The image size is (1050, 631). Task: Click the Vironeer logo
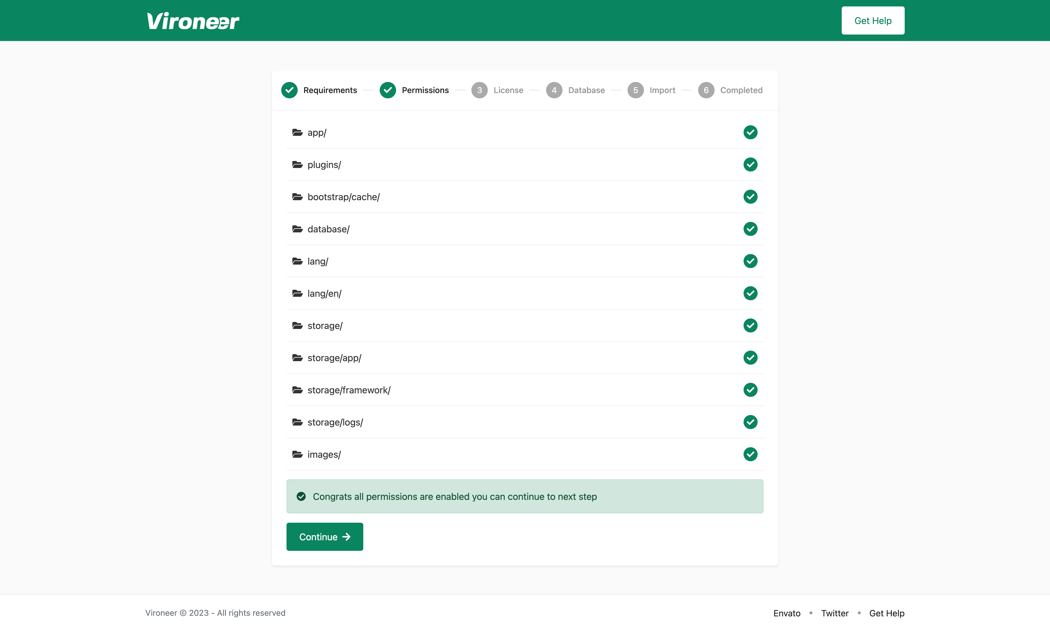[193, 21]
